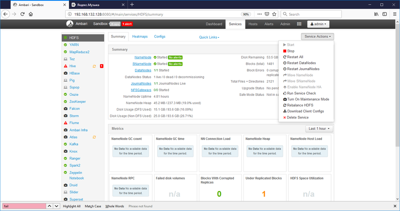Open the views grid icon in navbar

299,24
